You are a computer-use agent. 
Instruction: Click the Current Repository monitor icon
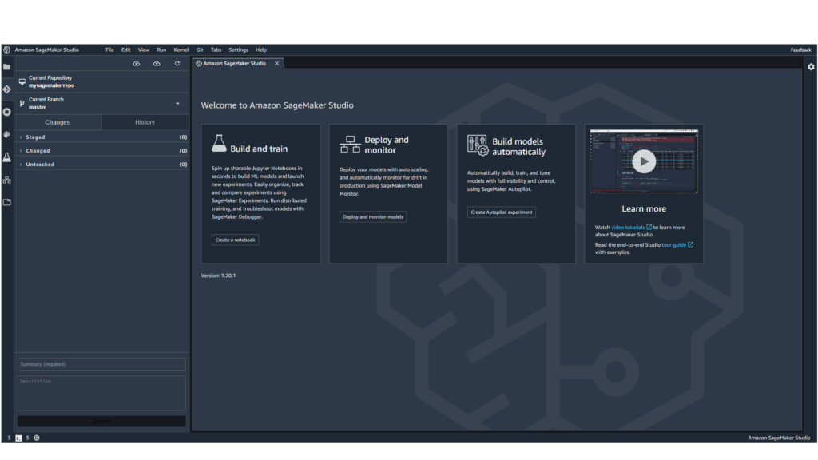click(22, 82)
